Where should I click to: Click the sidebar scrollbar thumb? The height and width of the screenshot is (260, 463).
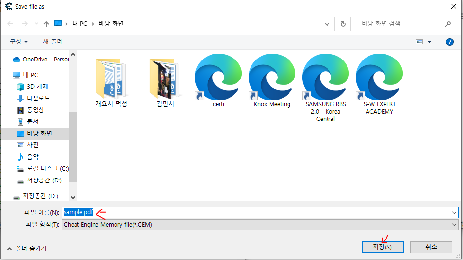73,146
